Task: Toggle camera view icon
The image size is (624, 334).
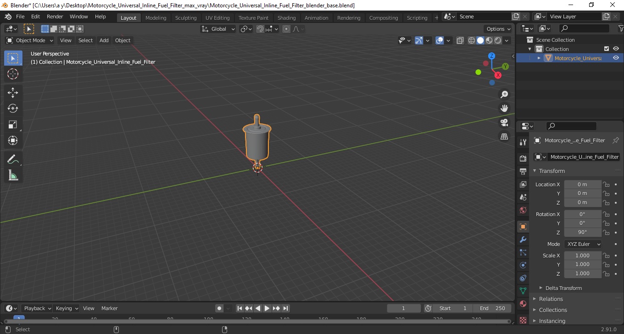Action: tap(504, 122)
